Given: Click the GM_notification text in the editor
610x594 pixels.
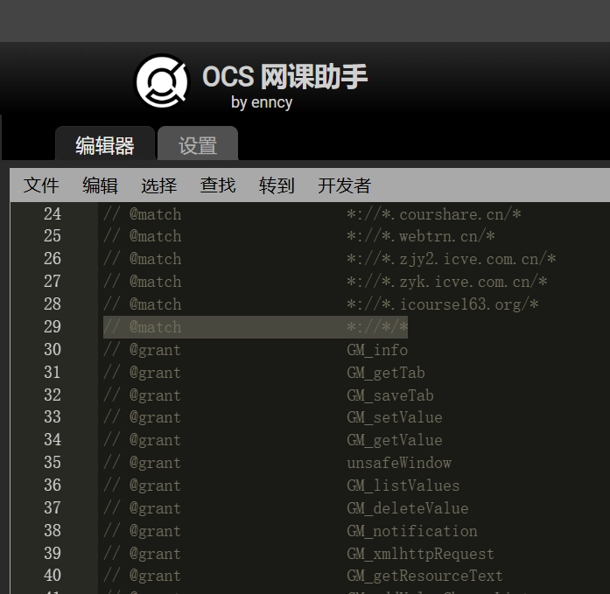Looking at the screenshot, I should coord(411,531).
